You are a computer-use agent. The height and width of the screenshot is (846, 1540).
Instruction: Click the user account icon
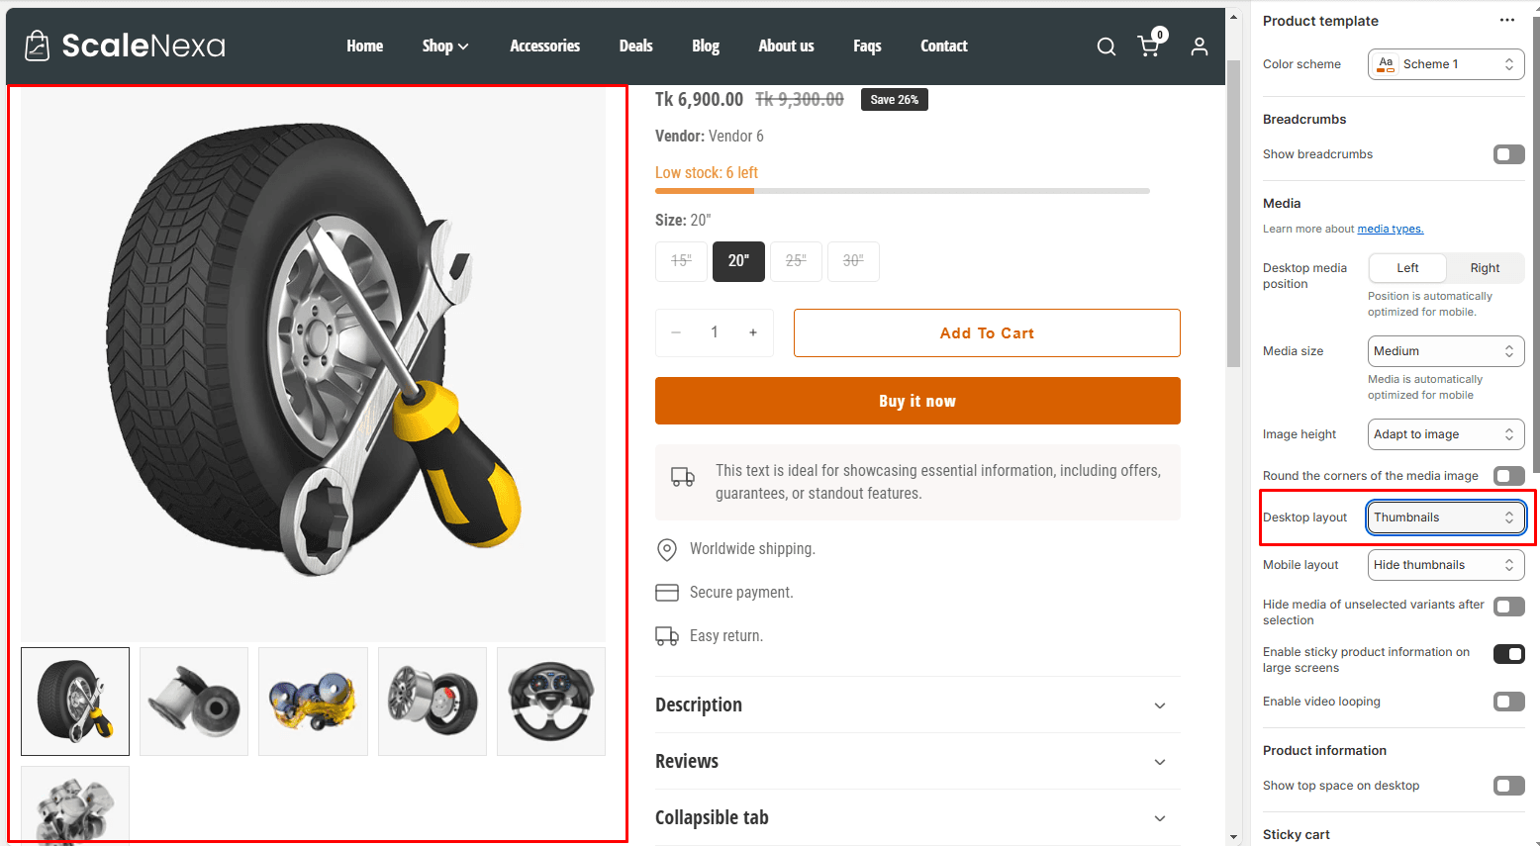point(1199,47)
